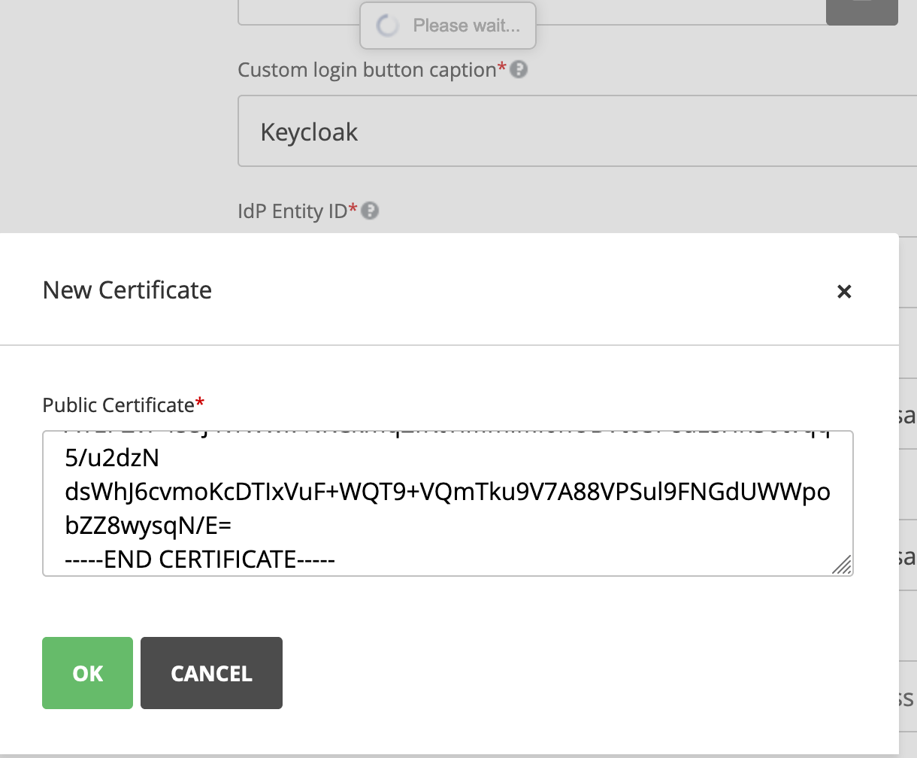Click the "Custom login button caption" label

click(x=367, y=70)
